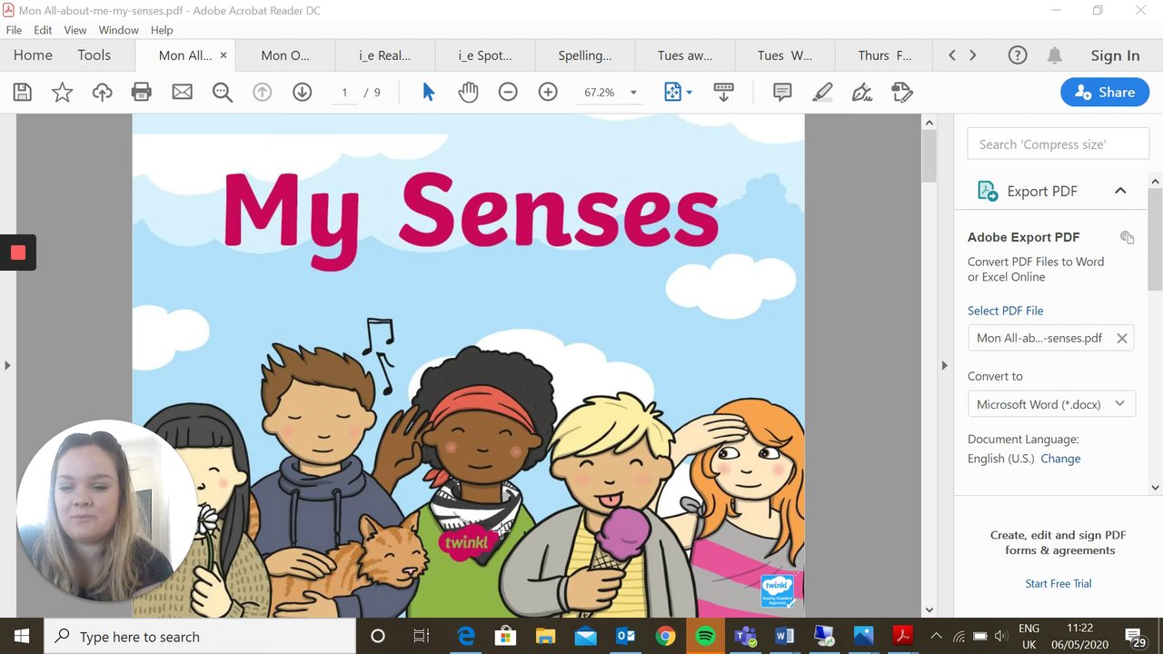Open the View menu

75,30
